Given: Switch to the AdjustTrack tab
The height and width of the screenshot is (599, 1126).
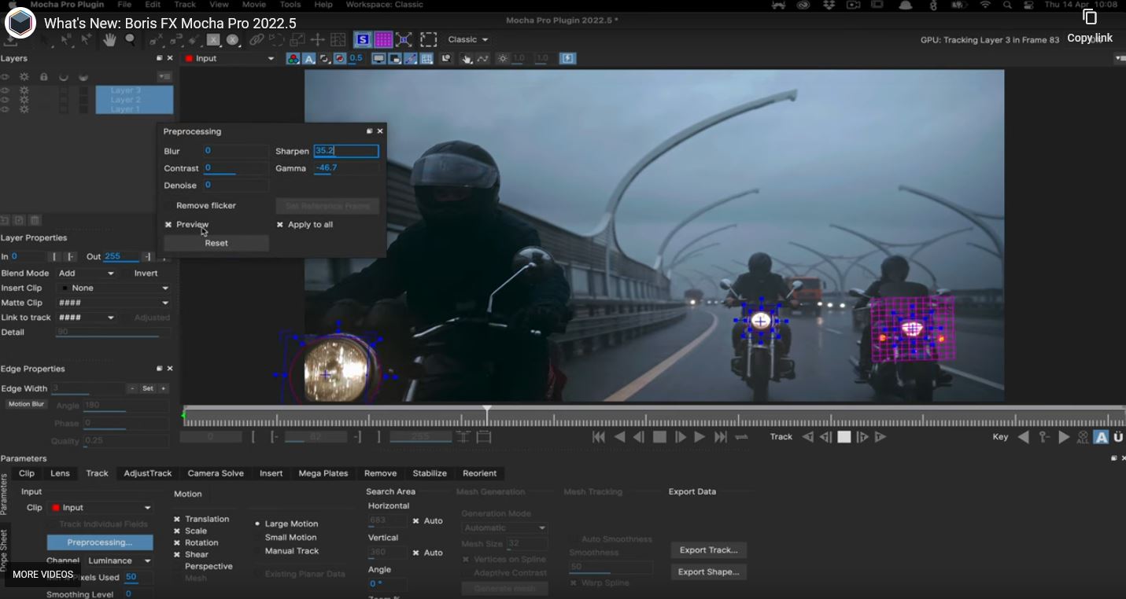Looking at the screenshot, I should point(148,474).
